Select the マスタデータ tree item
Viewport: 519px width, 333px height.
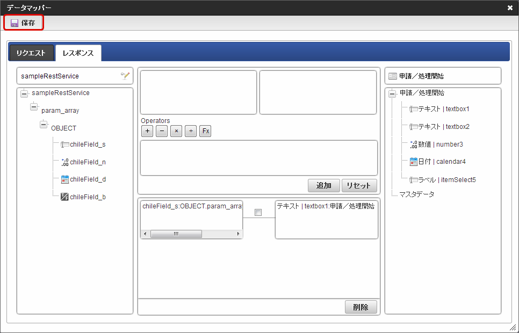click(417, 194)
